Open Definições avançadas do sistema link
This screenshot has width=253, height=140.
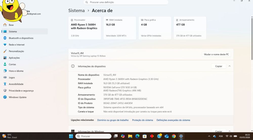pos(173,120)
